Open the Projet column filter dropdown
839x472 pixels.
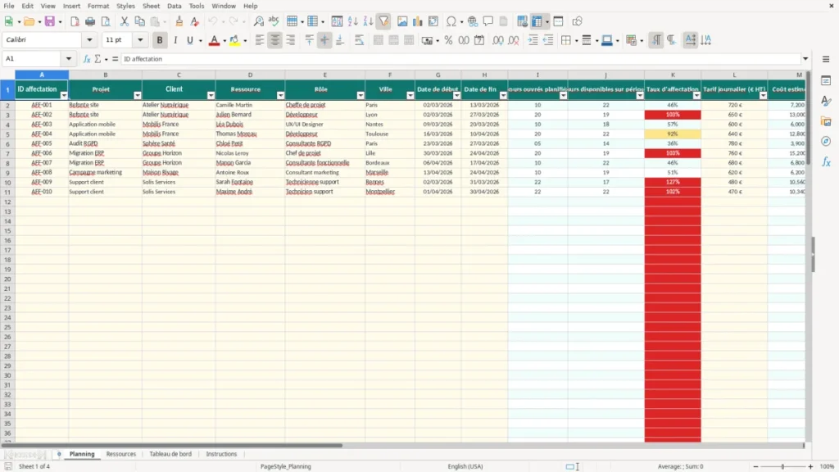(138, 95)
